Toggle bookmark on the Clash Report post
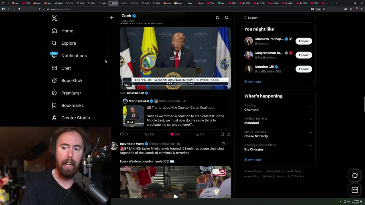This screenshot has height=205, width=365. tap(222, 134)
